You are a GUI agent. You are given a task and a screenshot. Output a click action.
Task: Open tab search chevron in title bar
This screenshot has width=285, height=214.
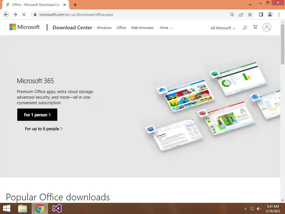[250, 5]
